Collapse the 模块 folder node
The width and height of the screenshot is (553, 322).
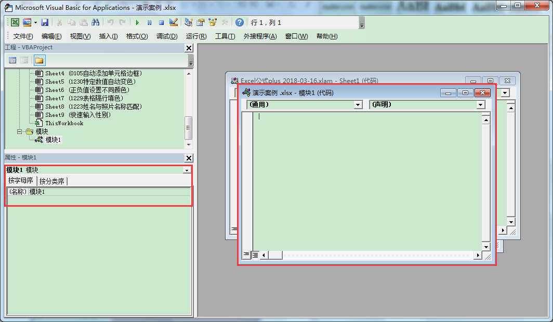19,131
